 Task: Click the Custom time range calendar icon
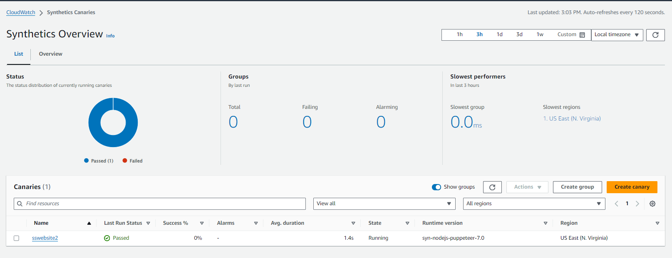582,35
